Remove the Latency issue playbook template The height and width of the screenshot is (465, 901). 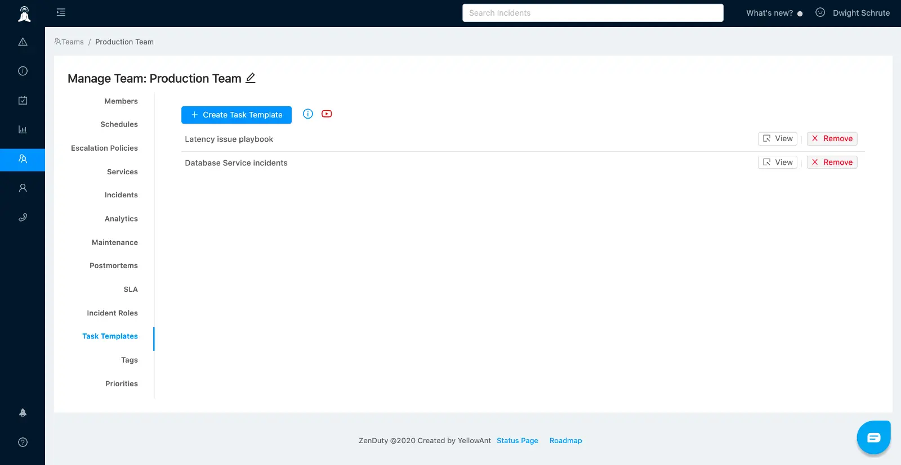coord(832,138)
